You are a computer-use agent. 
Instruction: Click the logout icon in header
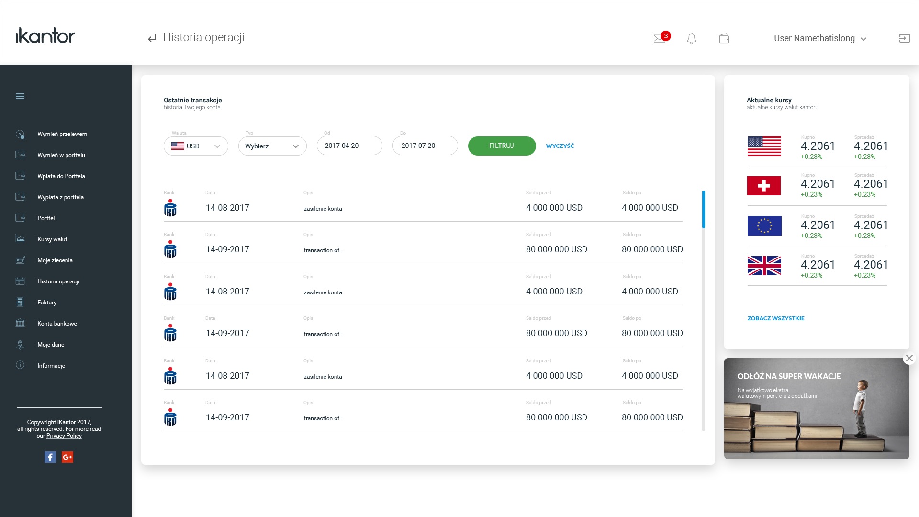[904, 38]
